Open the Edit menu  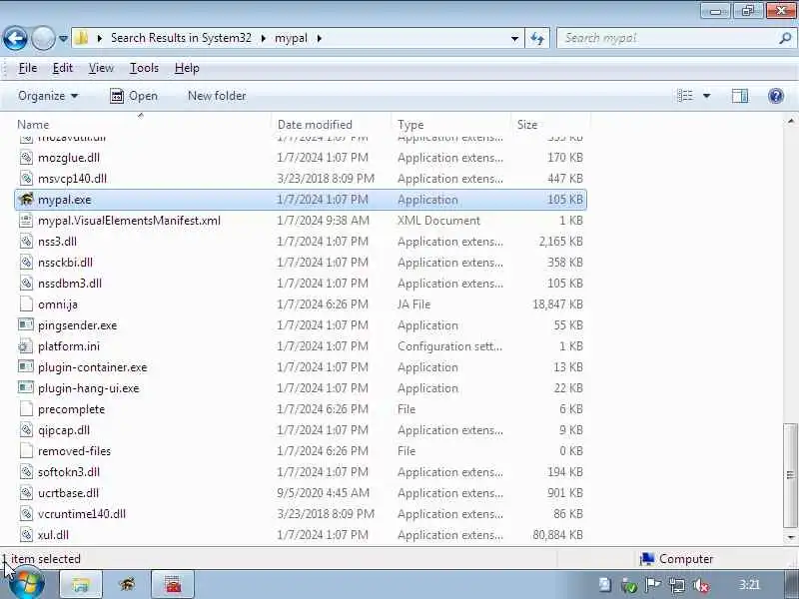click(x=63, y=68)
